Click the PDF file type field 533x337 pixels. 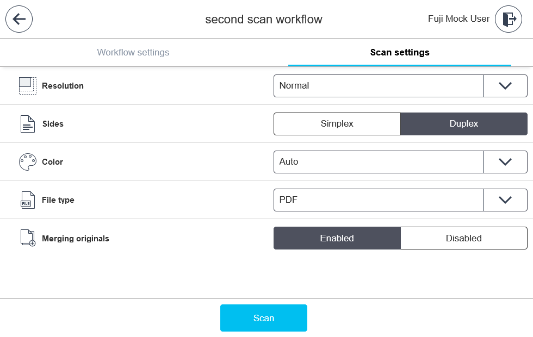pos(378,199)
